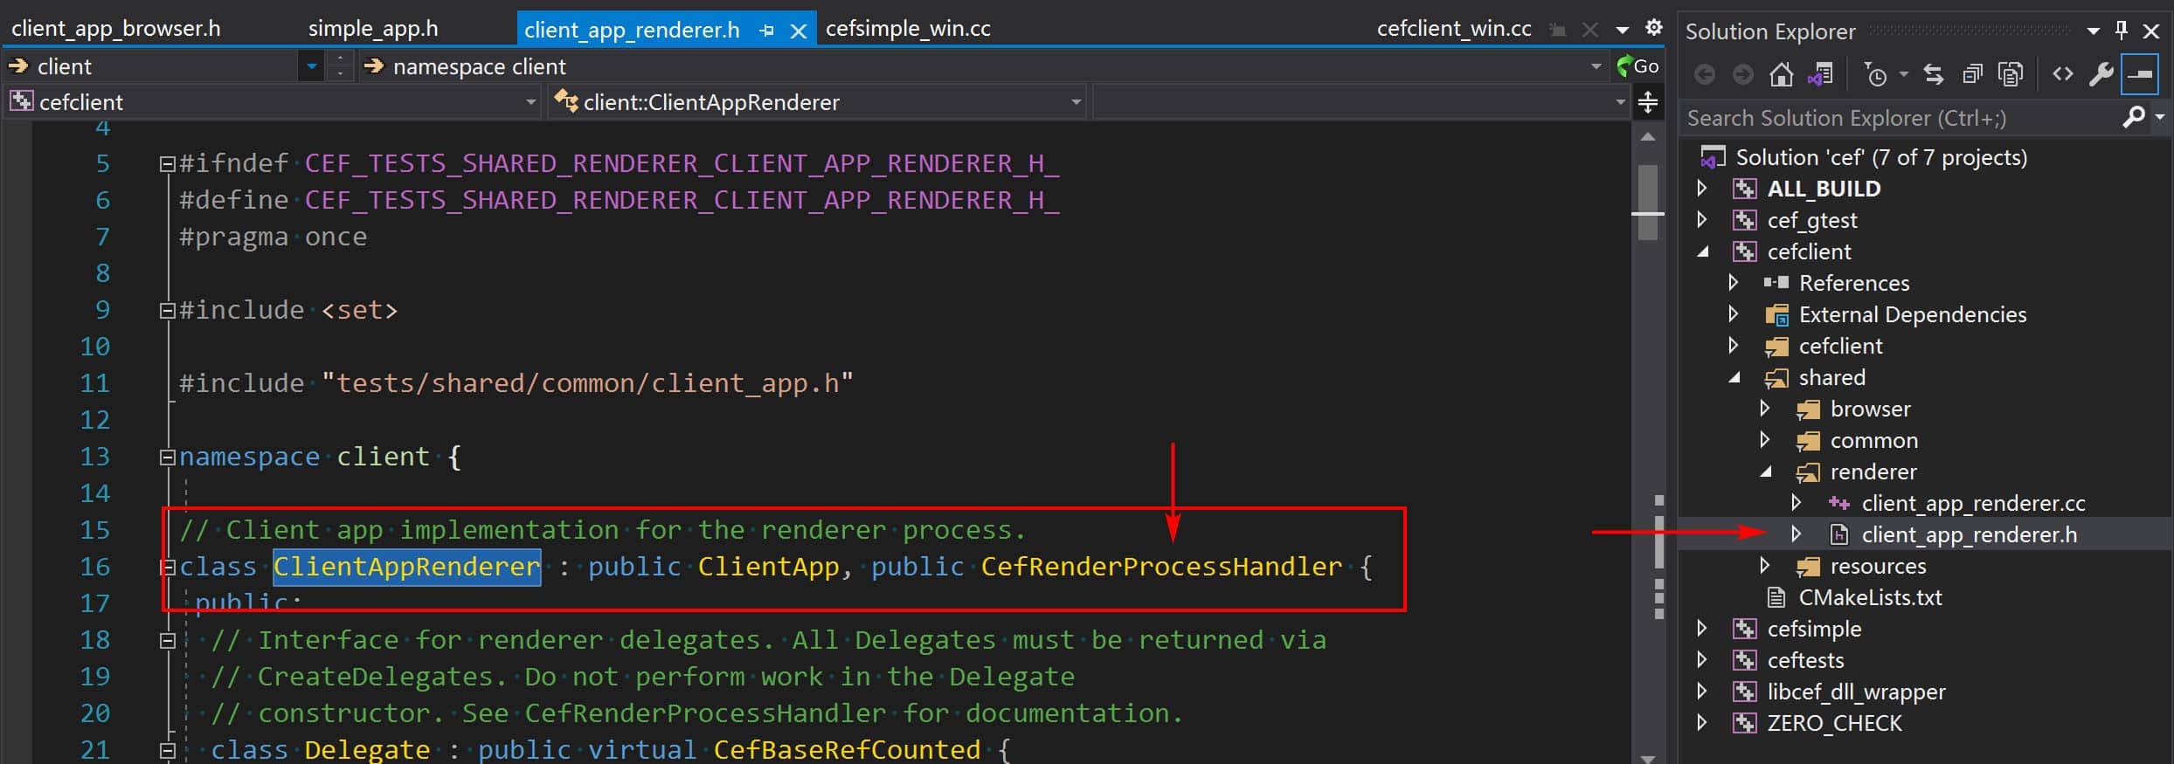Click the editor vertical scrollbar thumb
Image resolution: width=2174 pixels, height=764 pixels.
[1648, 203]
